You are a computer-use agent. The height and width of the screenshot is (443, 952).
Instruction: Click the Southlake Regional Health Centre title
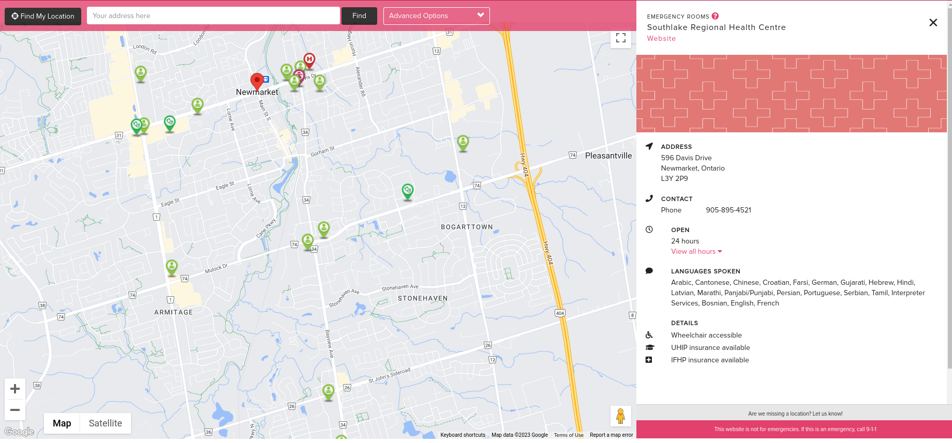pyautogui.click(x=716, y=27)
